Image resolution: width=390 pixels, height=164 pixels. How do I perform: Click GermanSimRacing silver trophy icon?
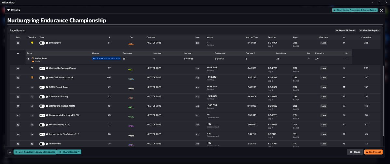click(32, 68)
